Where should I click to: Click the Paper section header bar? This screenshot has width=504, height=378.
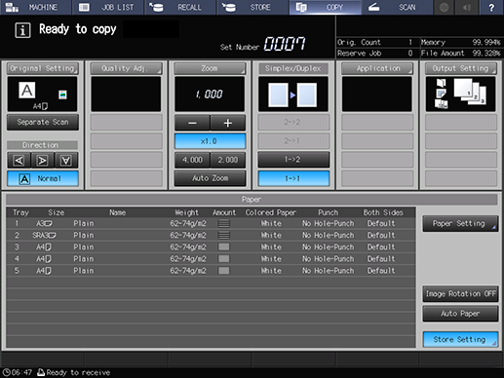click(252, 200)
